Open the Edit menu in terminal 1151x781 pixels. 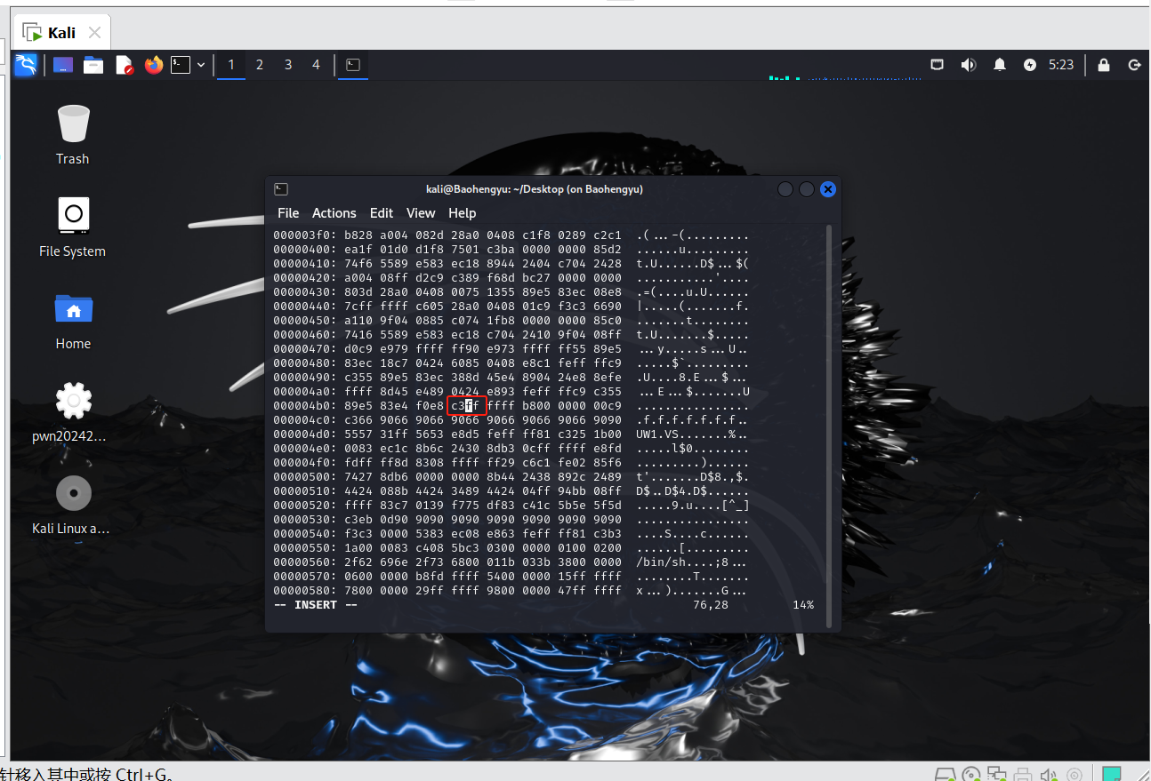click(x=382, y=213)
